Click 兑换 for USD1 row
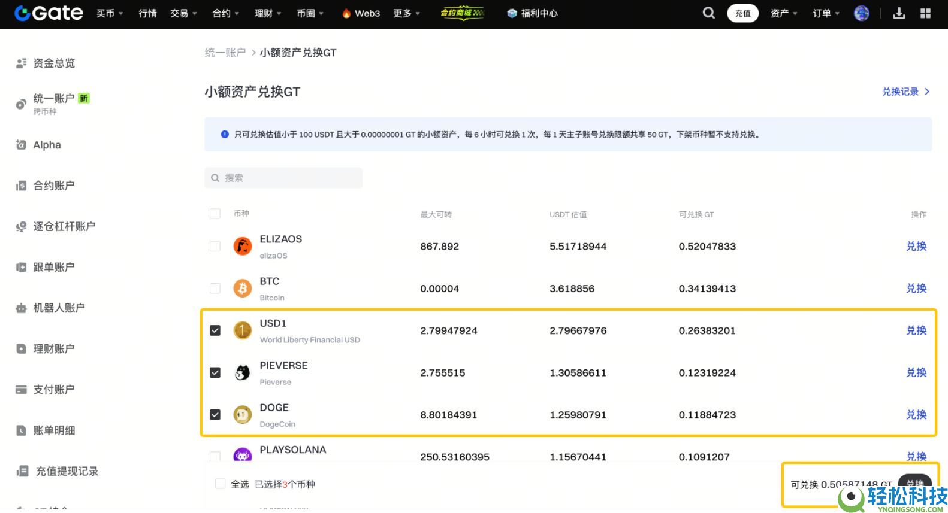948x513 pixels. 916,330
